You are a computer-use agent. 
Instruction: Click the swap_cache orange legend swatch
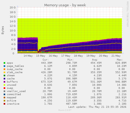[4, 69]
